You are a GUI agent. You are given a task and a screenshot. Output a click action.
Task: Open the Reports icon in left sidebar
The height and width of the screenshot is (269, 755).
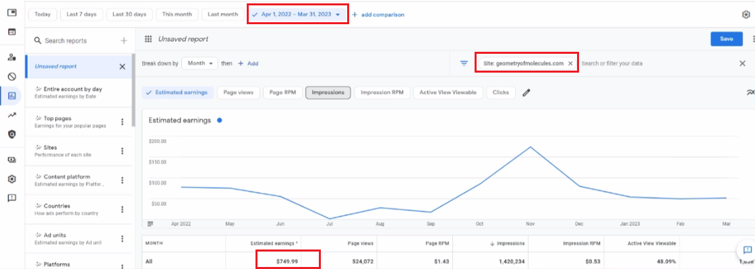(12, 95)
